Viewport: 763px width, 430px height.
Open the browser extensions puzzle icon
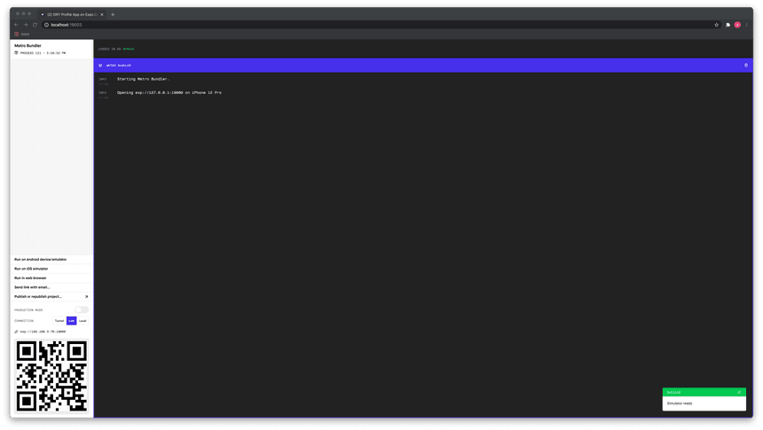[x=728, y=25]
